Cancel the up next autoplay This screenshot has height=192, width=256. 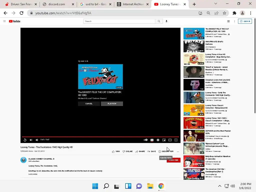click(x=89, y=104)
